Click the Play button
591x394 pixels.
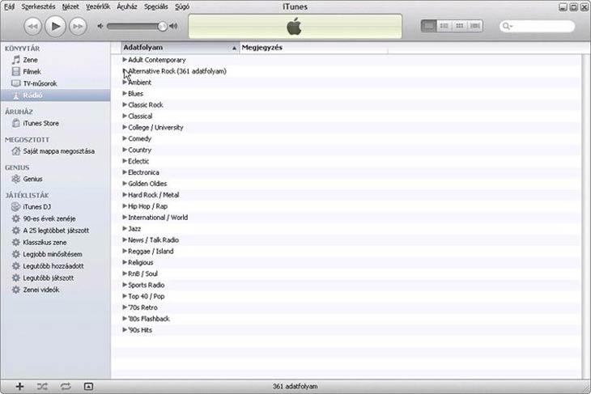[55, 26]
